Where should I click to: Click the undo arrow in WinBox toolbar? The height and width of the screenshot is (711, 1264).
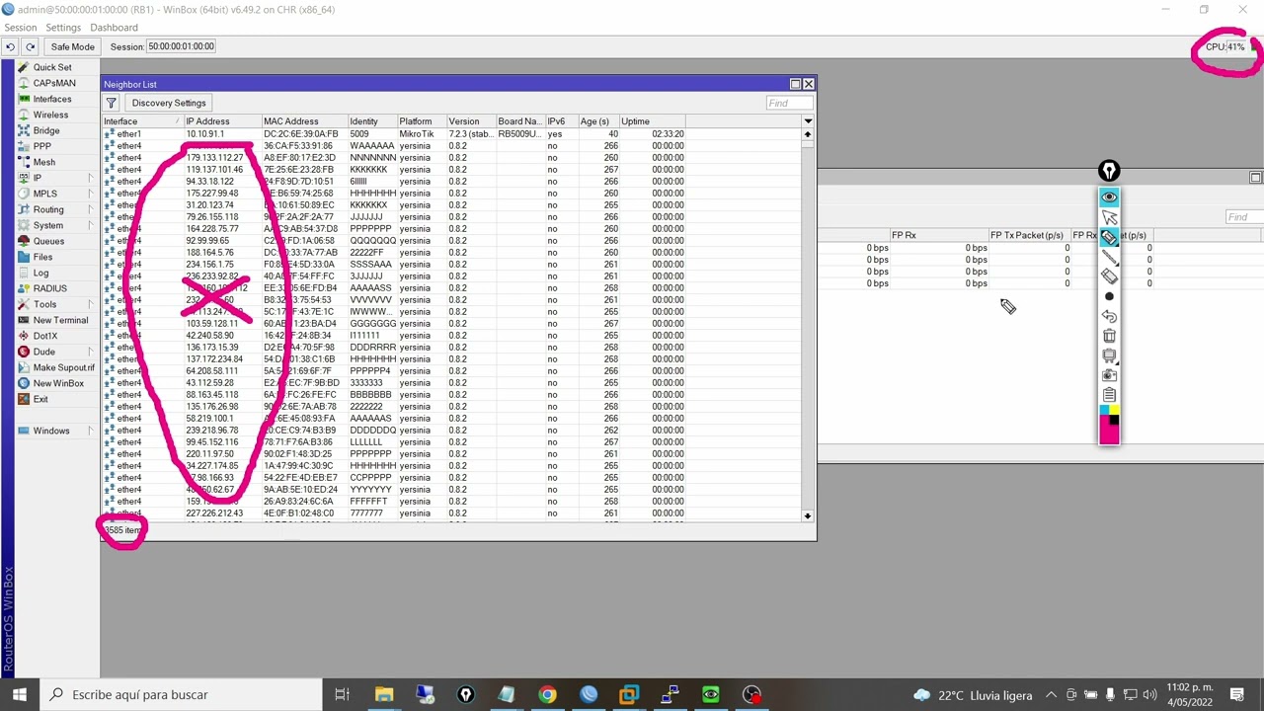pos(10,46)
